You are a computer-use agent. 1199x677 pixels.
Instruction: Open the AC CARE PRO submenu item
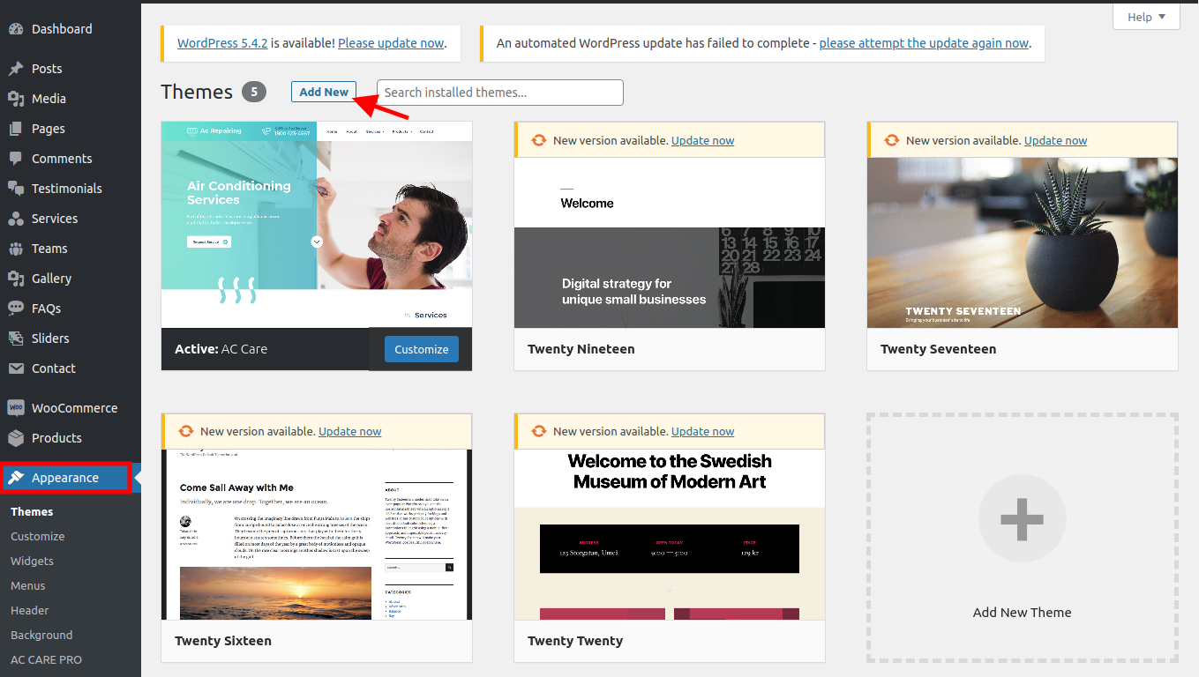point(46,659)
